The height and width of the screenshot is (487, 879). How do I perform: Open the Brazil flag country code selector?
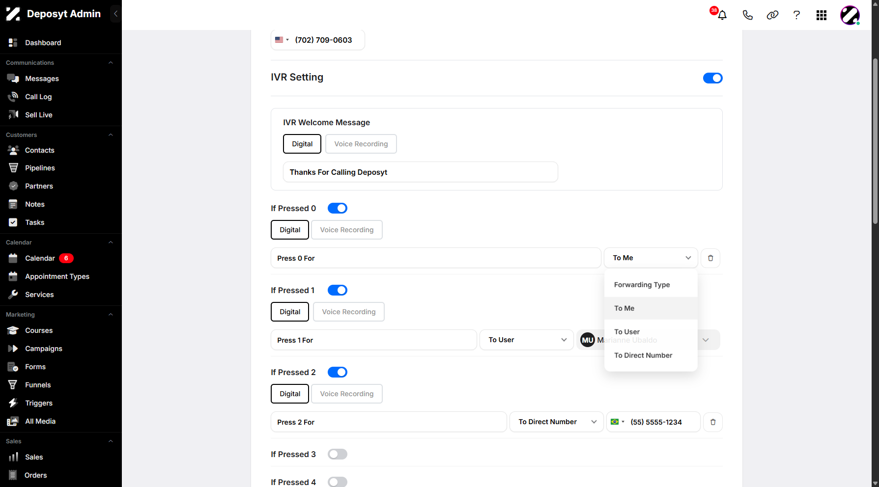point(617,422)
